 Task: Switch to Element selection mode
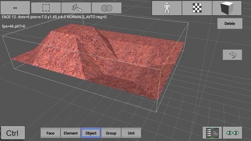[x=71, y=133]
